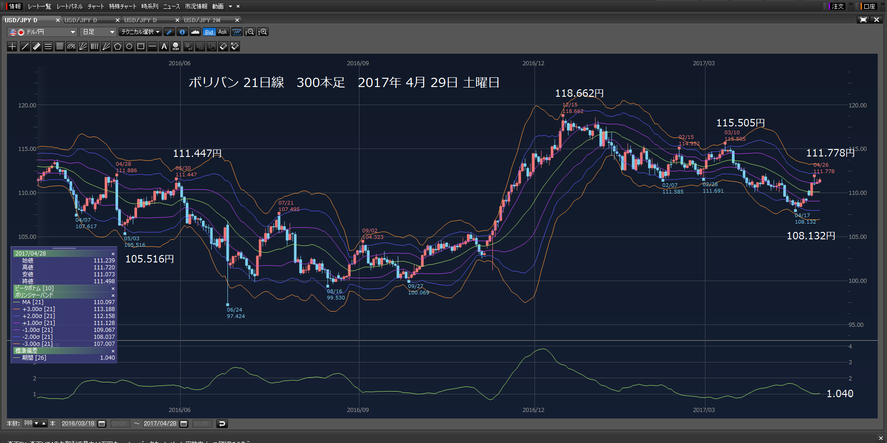Viewport: 887px width, 443px height.
Task: Switch to area mountain chart type
Action: pyautogui.click(x=195, y=32)
